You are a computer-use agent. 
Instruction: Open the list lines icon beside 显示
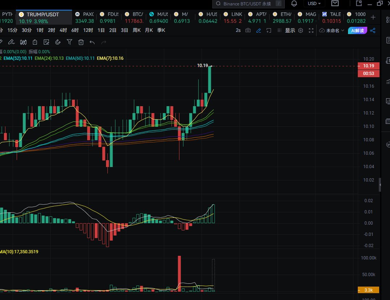point(279,30)
